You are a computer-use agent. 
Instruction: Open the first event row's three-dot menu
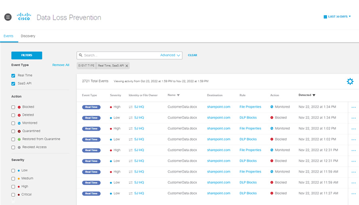353,107
